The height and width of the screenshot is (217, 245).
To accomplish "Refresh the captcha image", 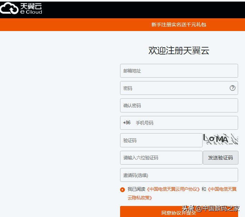I will (x=220, y=139).
